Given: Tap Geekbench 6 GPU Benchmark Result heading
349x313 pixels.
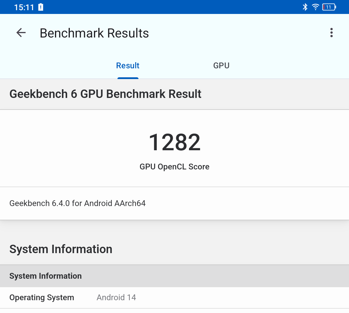Looking at the screenshot, I should (105, 94).
